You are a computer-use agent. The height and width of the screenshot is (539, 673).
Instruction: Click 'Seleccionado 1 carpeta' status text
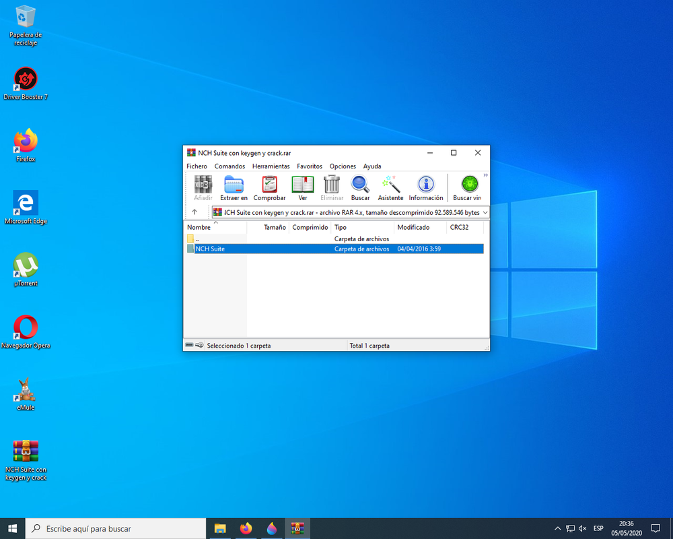tap(239, 346)
